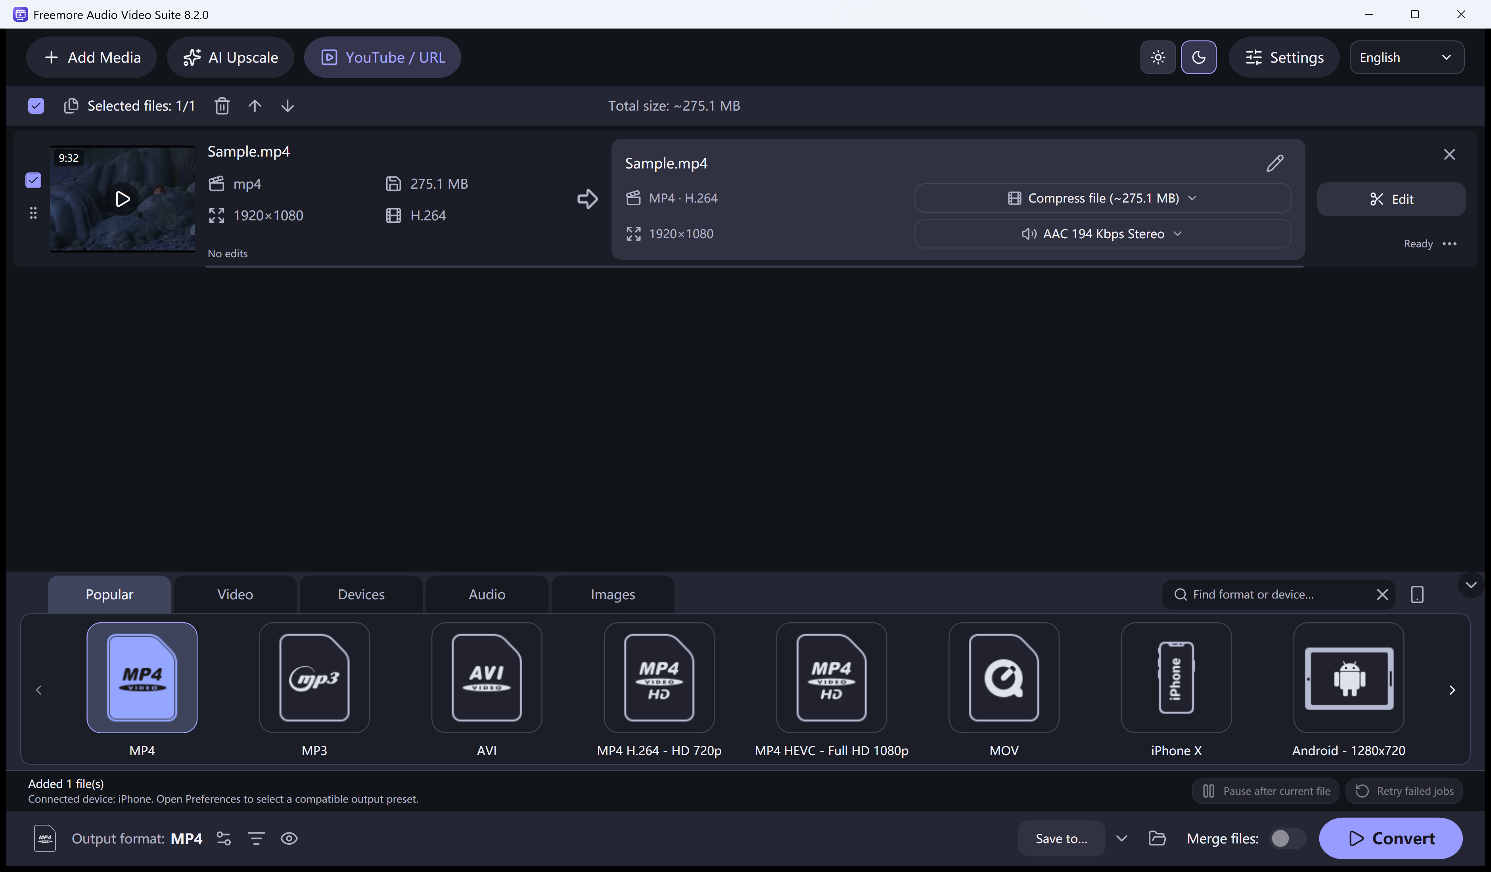This screenshot has width=1491, height=872.
Task: Select MP4 HEVC - Full HD 1080p preset
Action: [831, 677]
